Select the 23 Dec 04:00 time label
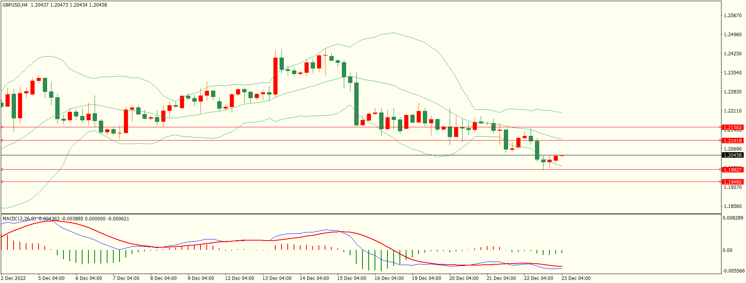 tap(576, 278)
